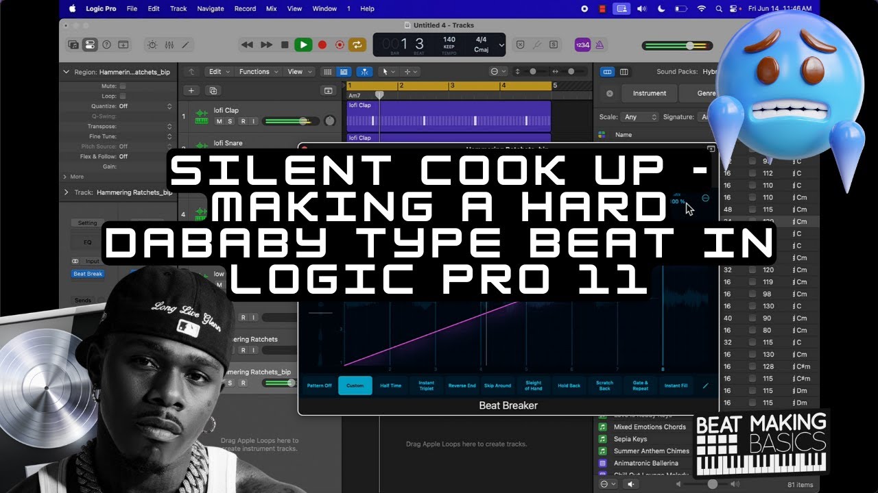Expand the Track Hammering Ratchets_bip disclosure
Image resolution: width=878 pixels, height=493 pixels.
[x=67, y=192]
